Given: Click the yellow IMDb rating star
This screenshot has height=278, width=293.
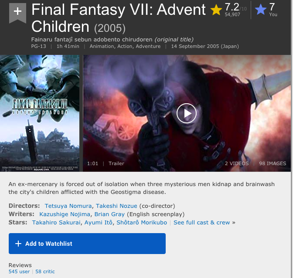Looking at the screenshot, I should pyautogui.click(x=216, y=10).
